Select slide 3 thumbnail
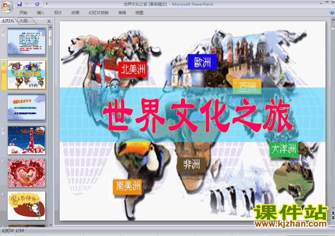 (x=27, y=107)
